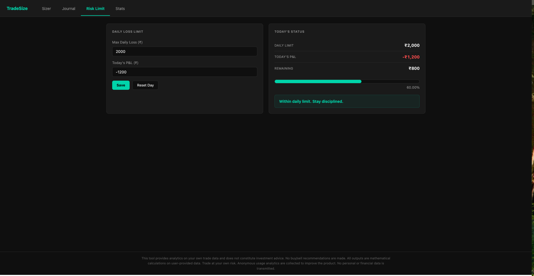Click the Daily Limit ₹2,000 value
Screen dimensions: 534x276
click(x=412, y=45)
